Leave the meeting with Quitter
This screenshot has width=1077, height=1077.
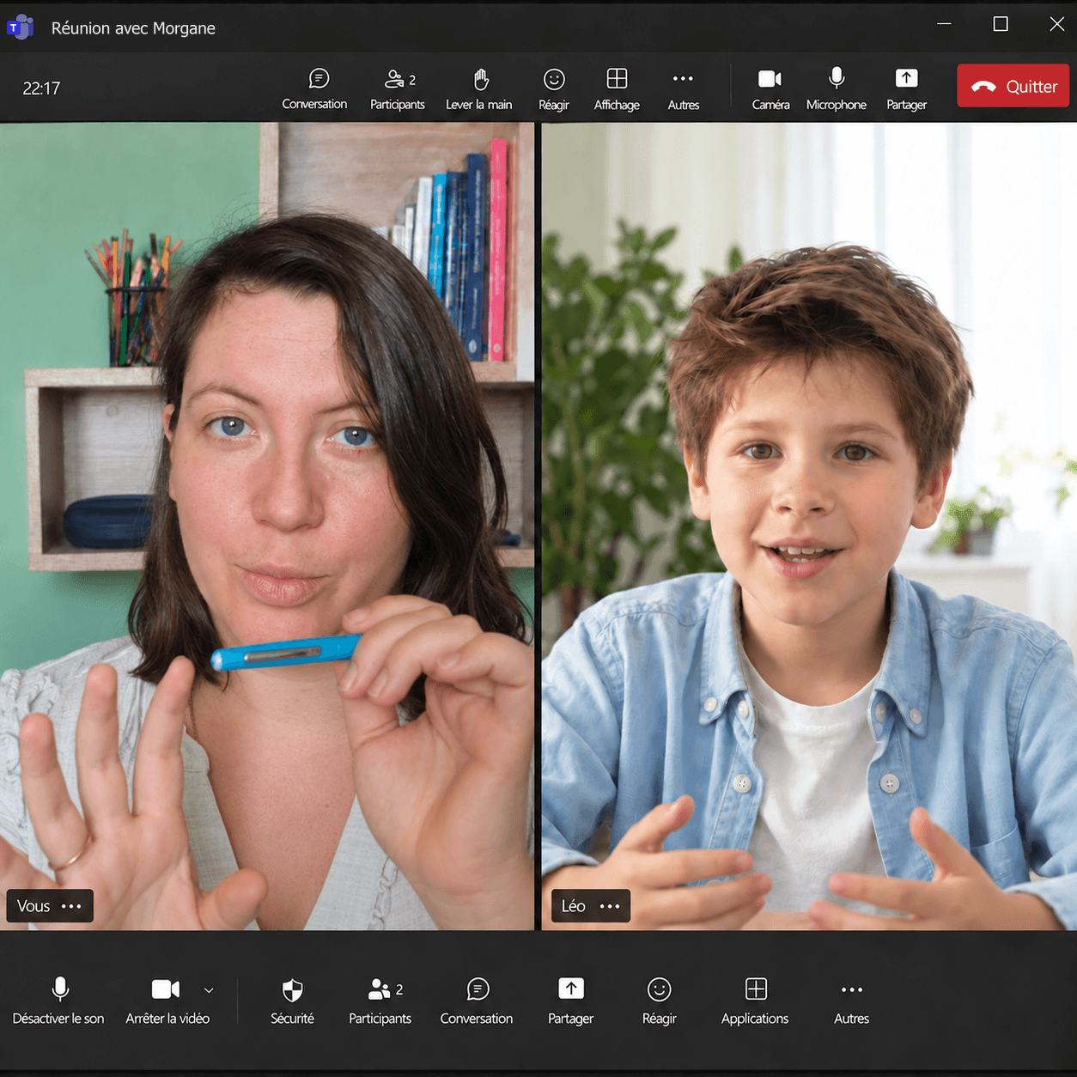[1013, 86]
